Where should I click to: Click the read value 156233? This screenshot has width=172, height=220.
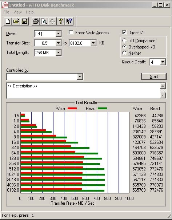coord(156,126)
